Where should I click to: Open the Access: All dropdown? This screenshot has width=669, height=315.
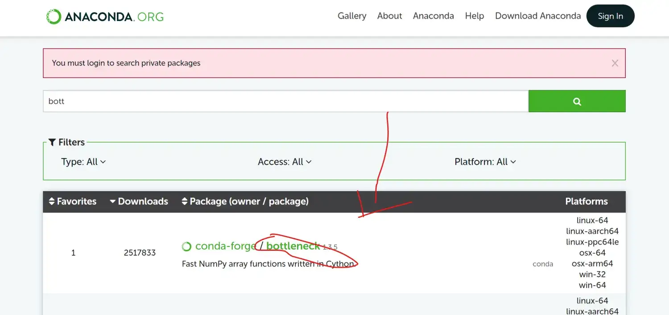[x=285, y=162]
